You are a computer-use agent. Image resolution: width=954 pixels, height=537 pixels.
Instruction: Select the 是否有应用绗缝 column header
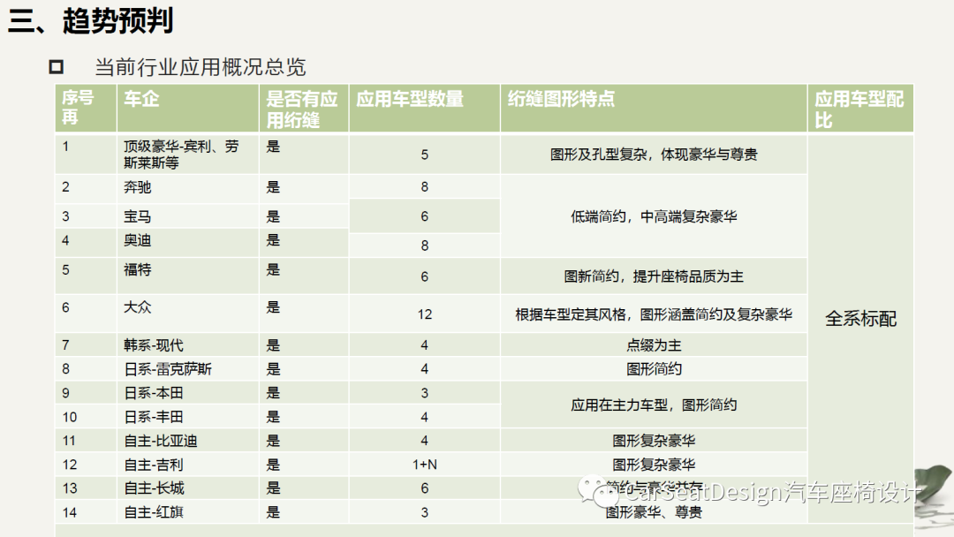[302, 109]
